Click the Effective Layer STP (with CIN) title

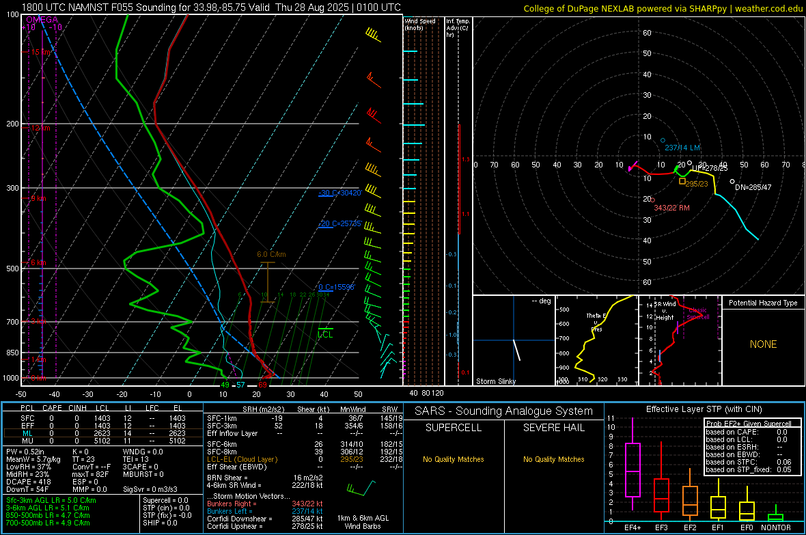[x=704, y=409]
